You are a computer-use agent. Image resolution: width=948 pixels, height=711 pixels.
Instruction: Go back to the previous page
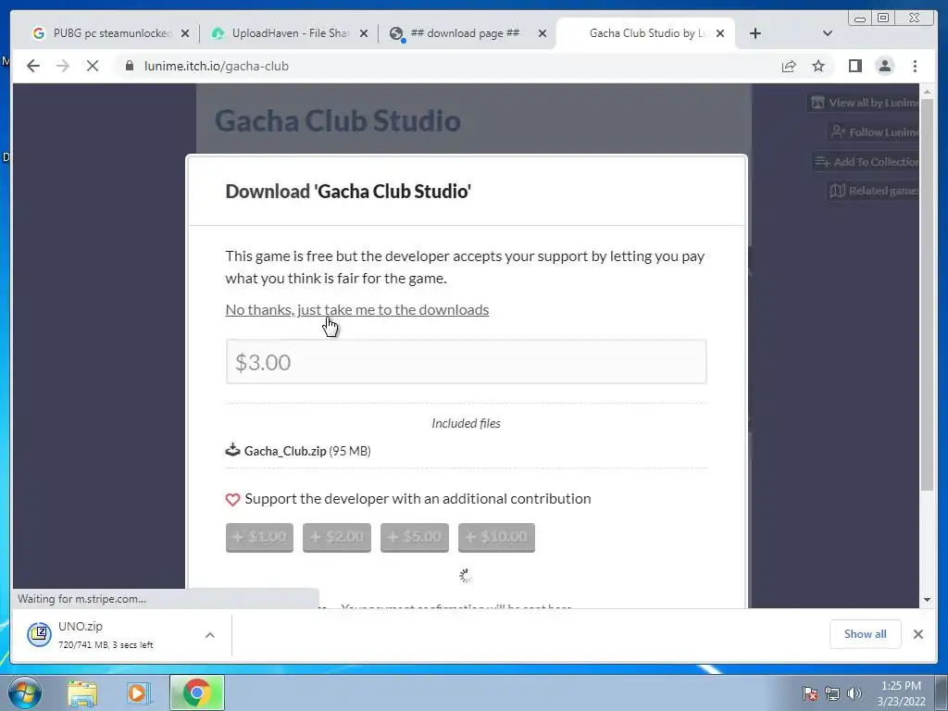tap(33, 66)
